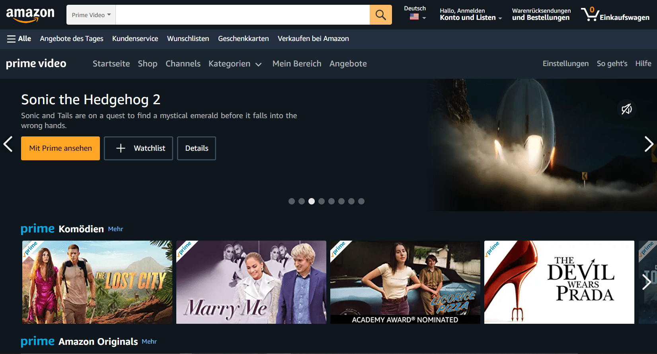Select the third (active) carousel dot
Screen dimensions: 657x354
coord(312,201)
